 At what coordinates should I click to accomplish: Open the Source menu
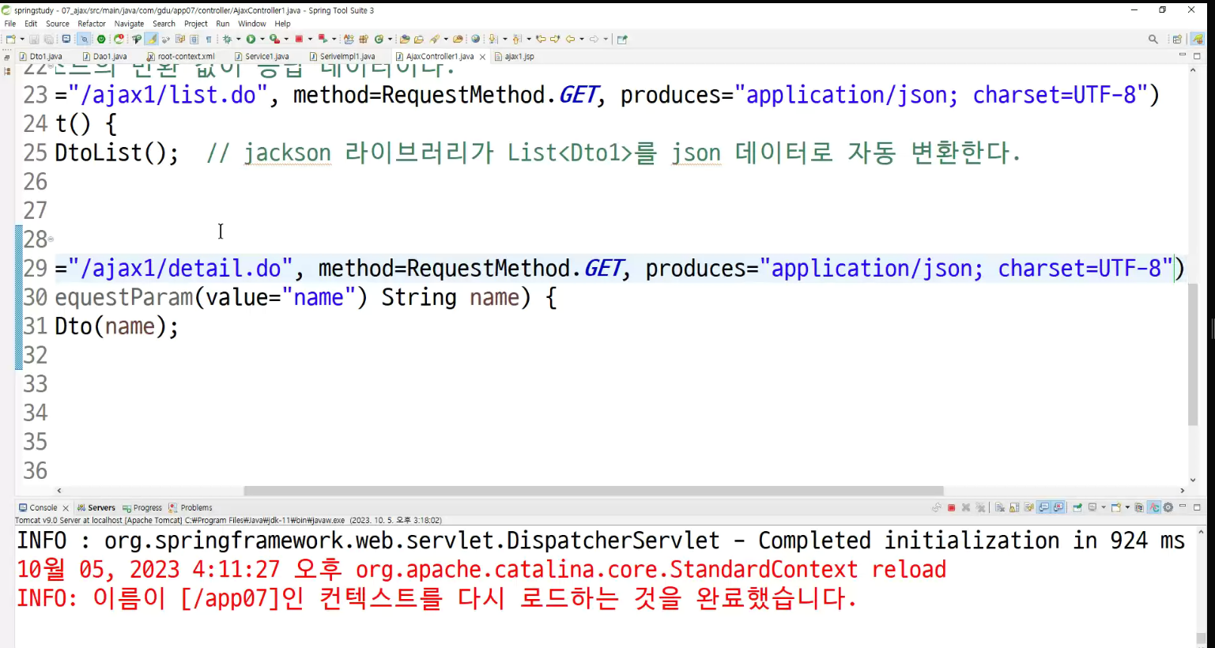(58, 24)
